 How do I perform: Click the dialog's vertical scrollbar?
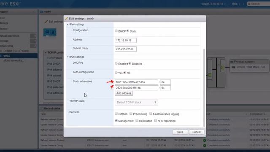coord(204,87)
